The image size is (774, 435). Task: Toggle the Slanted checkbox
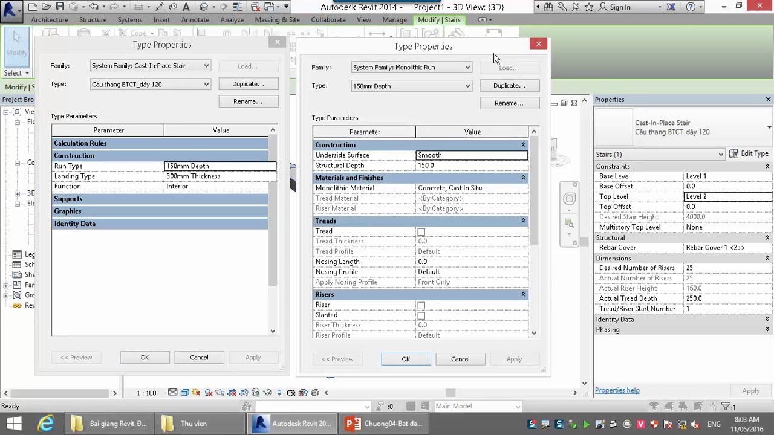421,315
